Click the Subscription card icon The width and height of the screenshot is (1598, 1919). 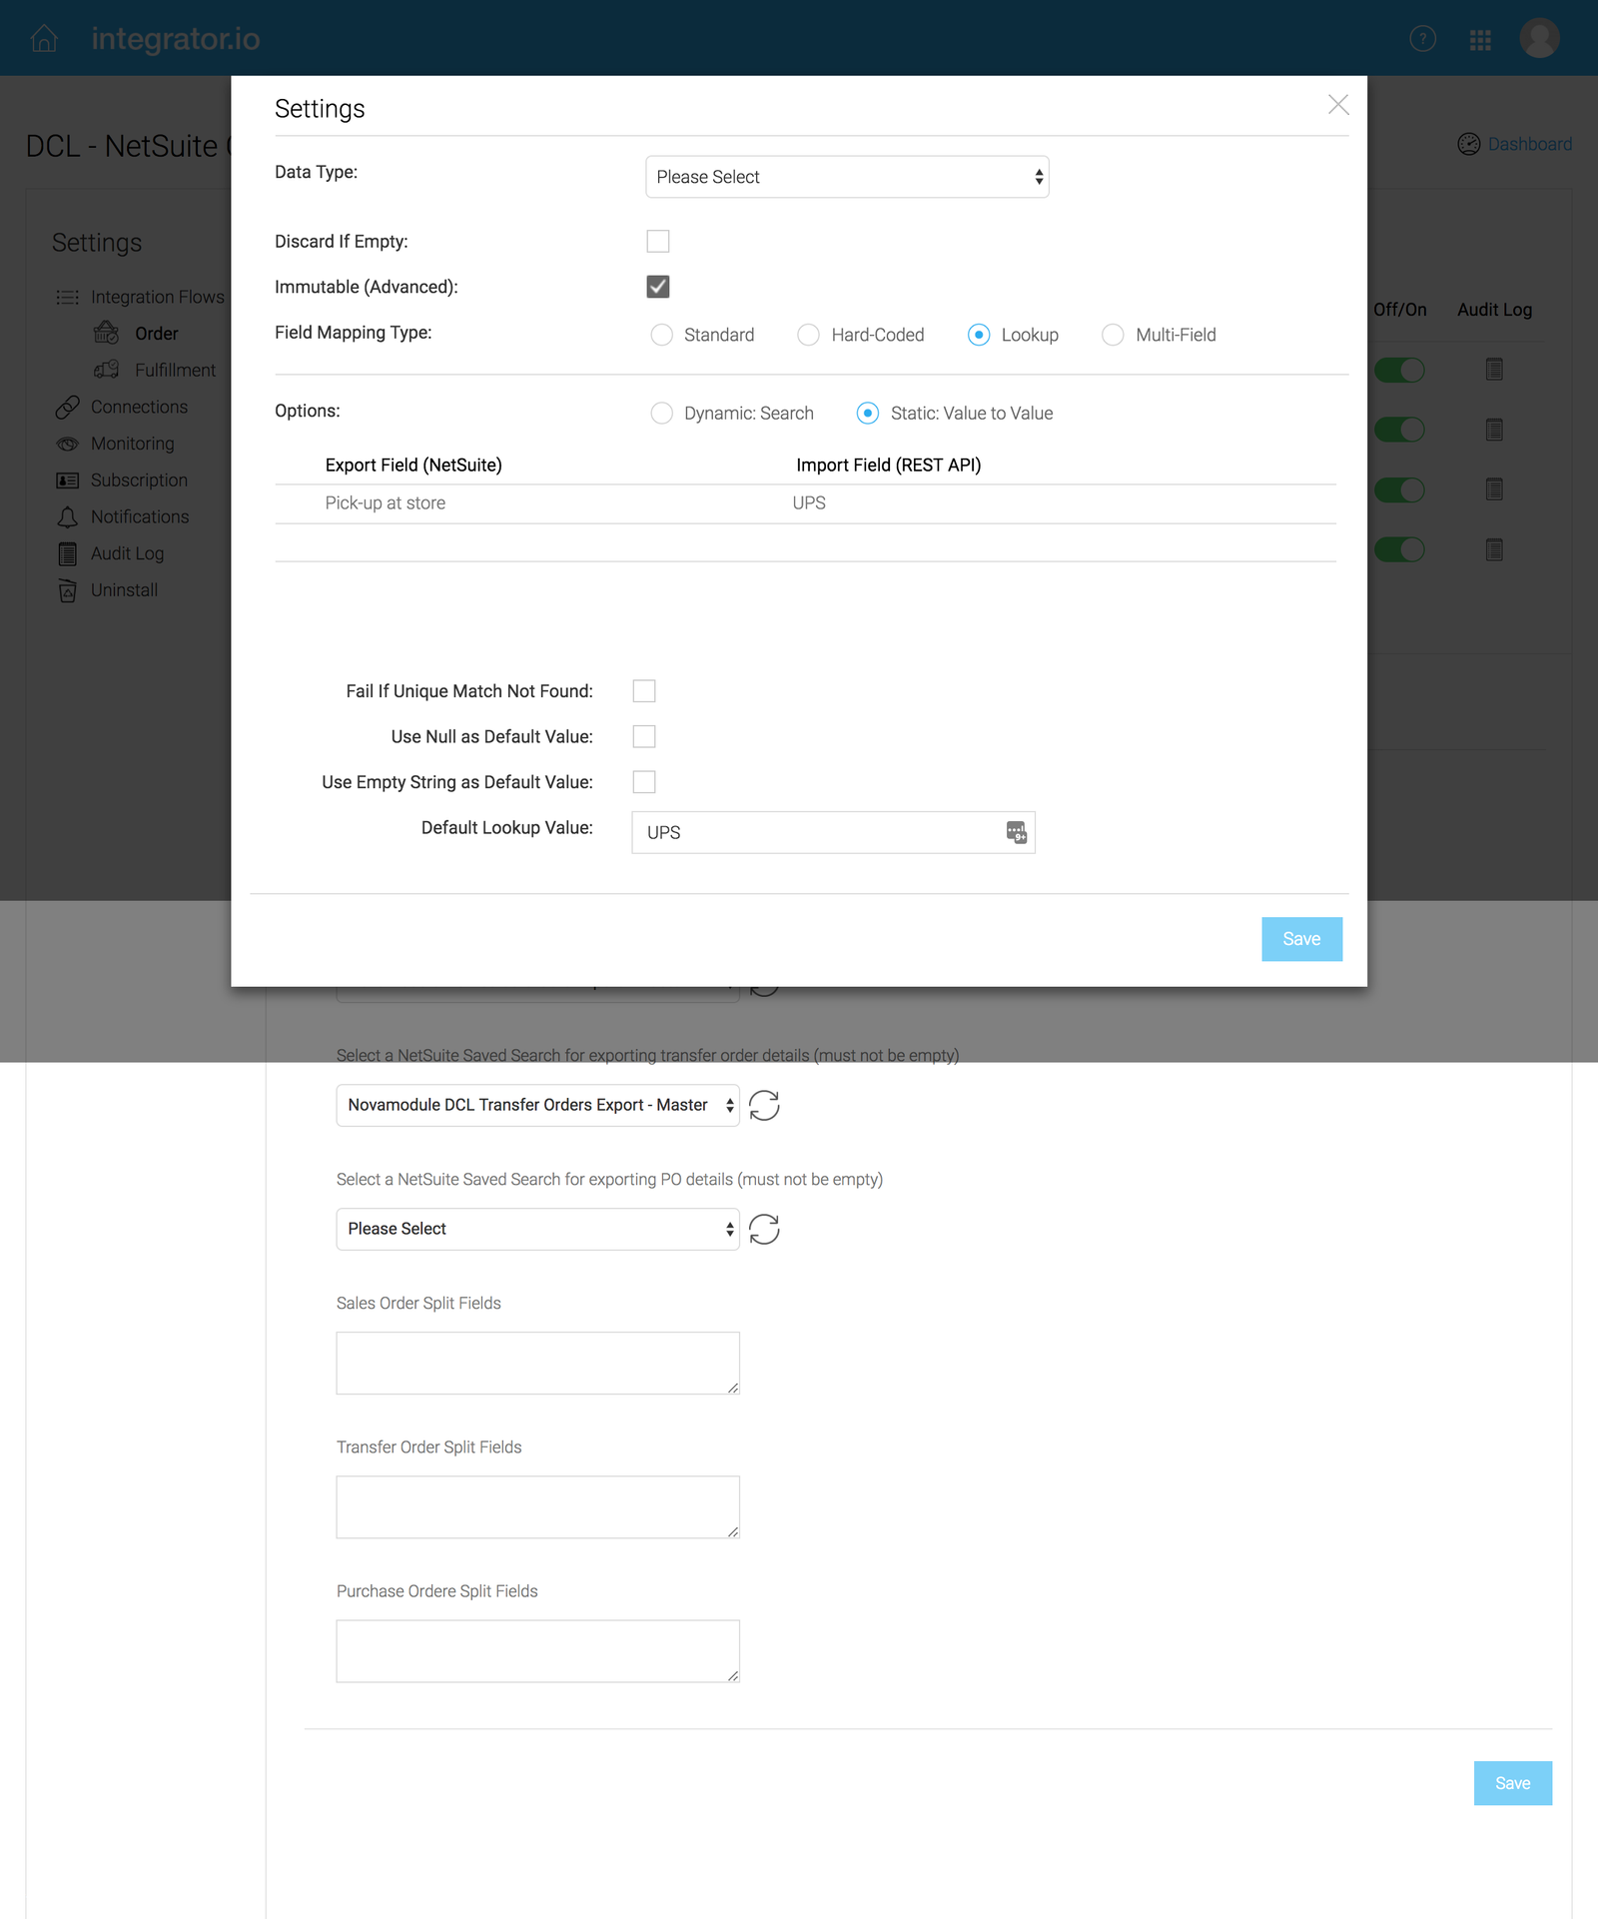(x=67, y=480)
